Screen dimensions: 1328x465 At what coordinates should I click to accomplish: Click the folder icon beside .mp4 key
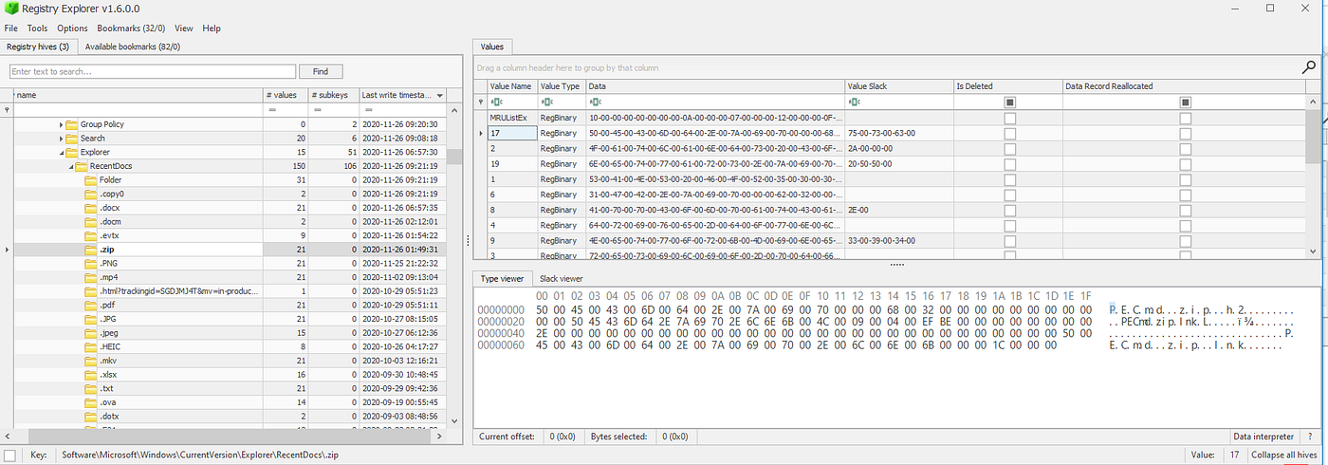tap(91, 277)
